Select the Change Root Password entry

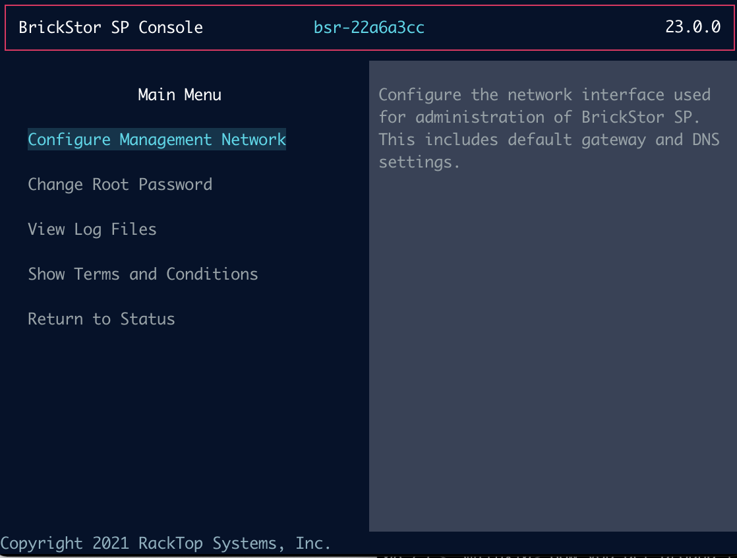119,184
